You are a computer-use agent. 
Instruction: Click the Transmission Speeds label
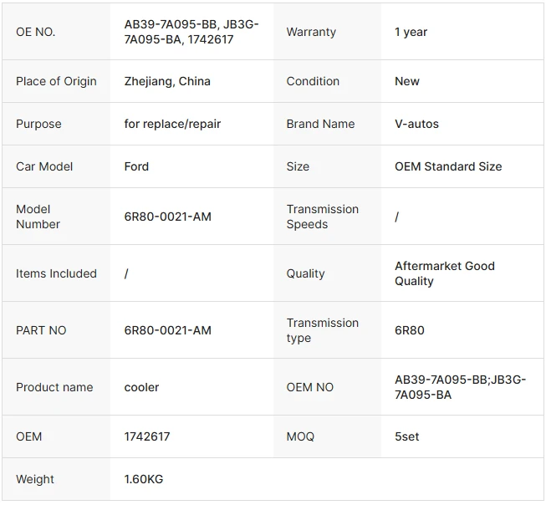click(x=323, y=217)
